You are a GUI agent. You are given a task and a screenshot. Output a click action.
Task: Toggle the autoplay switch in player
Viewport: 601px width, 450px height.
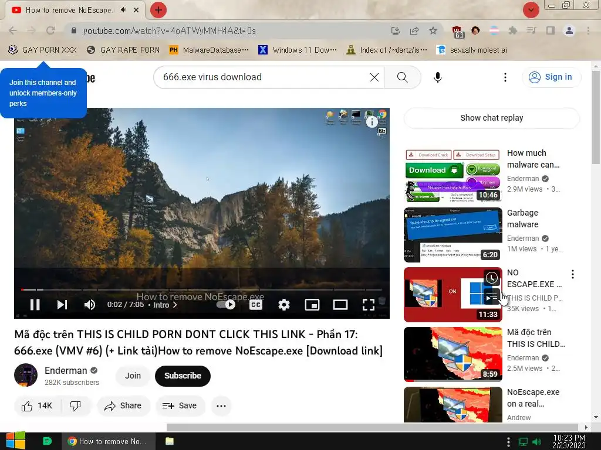226,305
